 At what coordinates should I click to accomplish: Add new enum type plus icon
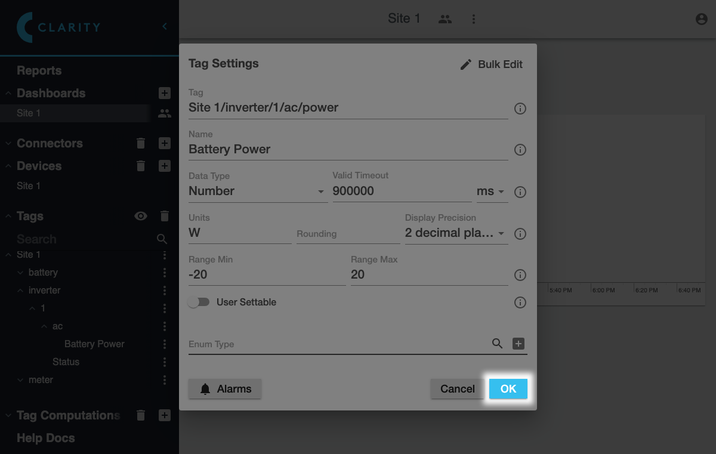point(519,344)
